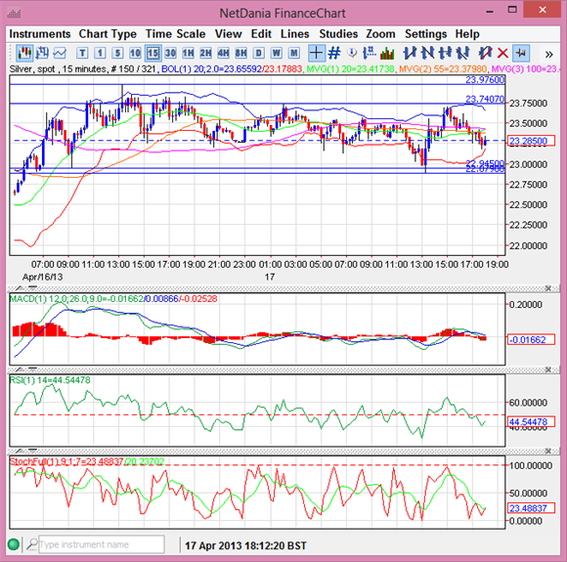Image resolution: width=567 pixels, height=562 pixels.
Task: Click the red X delete lines icon
Action: tap(502, 54)
